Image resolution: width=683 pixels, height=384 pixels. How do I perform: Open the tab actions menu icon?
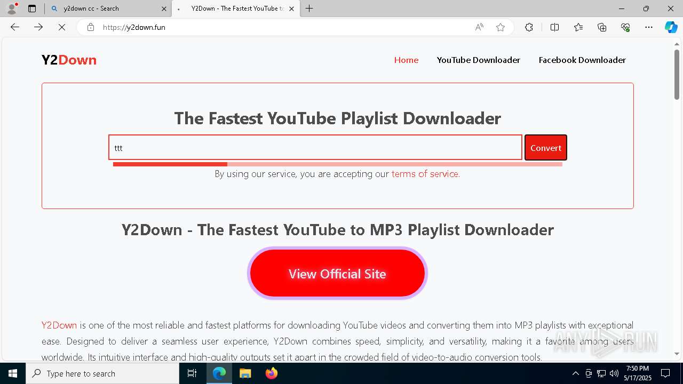32,9
